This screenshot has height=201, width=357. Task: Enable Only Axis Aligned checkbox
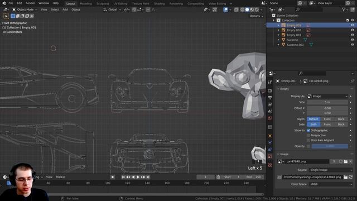pos(308,140)
